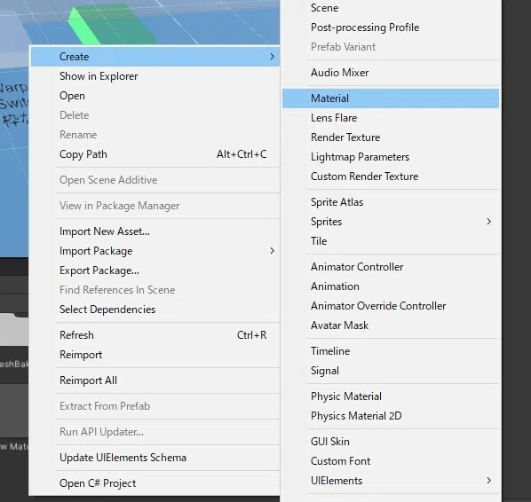Expand Import Package submenu arrow
The image size is (531, 502).
273,251
